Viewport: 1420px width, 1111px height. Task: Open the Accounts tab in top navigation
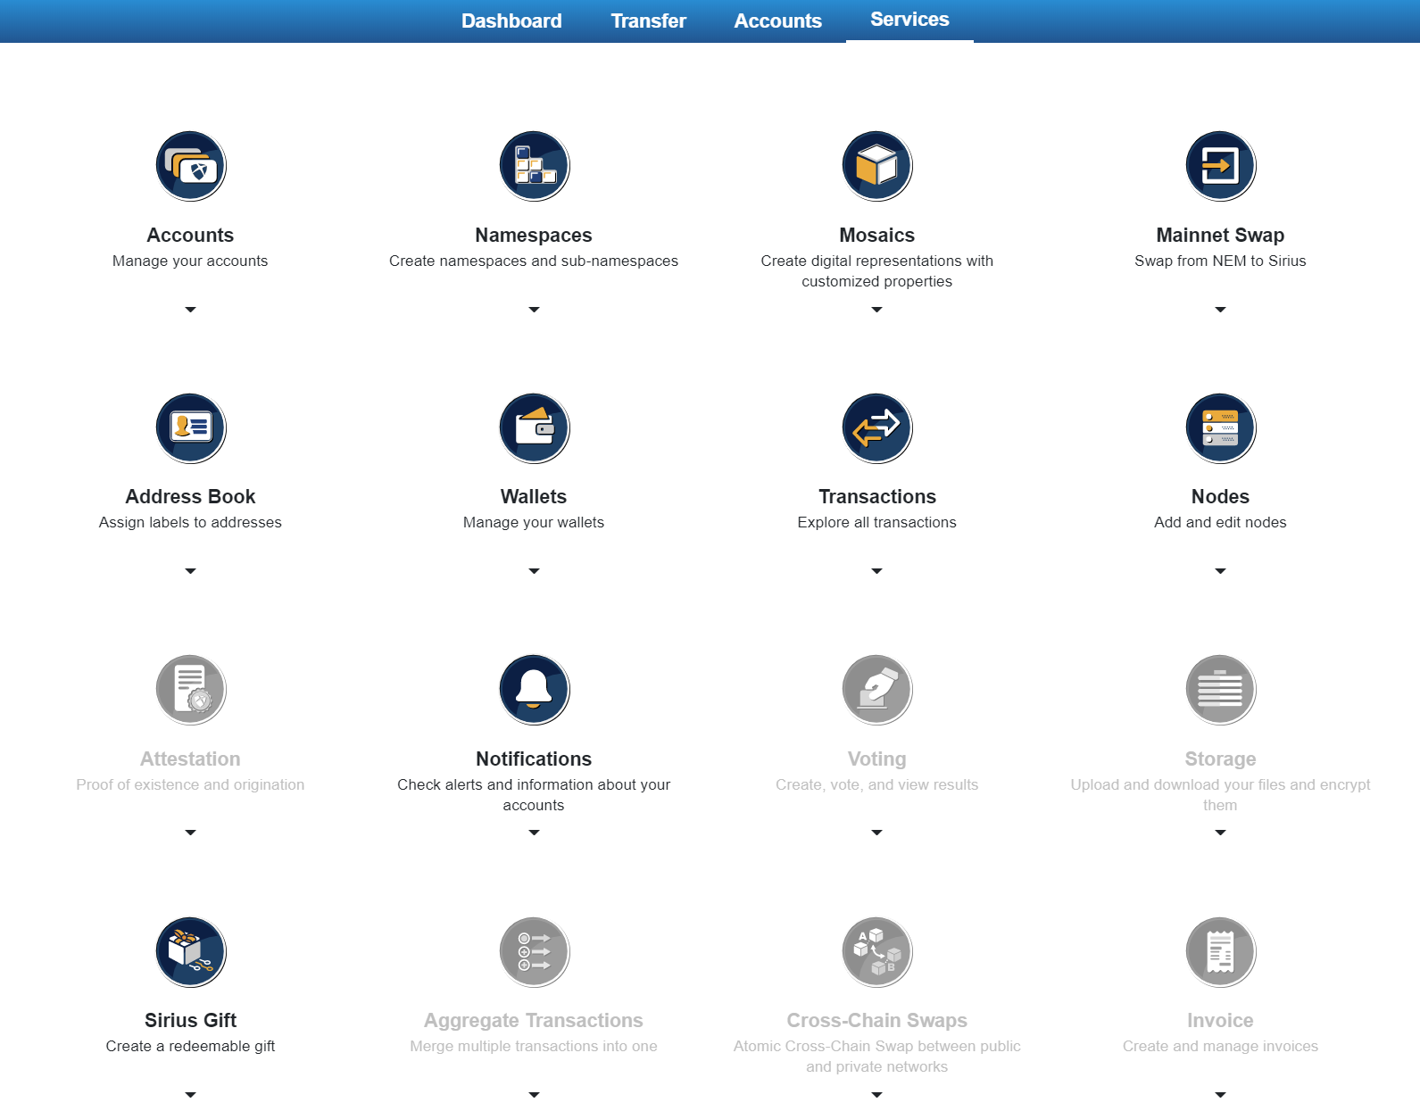(x=777, y=21)
